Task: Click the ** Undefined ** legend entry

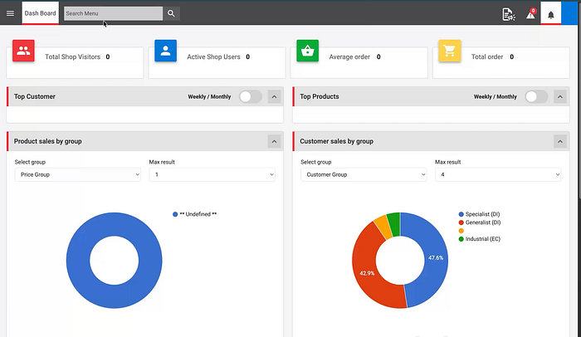Action: pos(195,214)
